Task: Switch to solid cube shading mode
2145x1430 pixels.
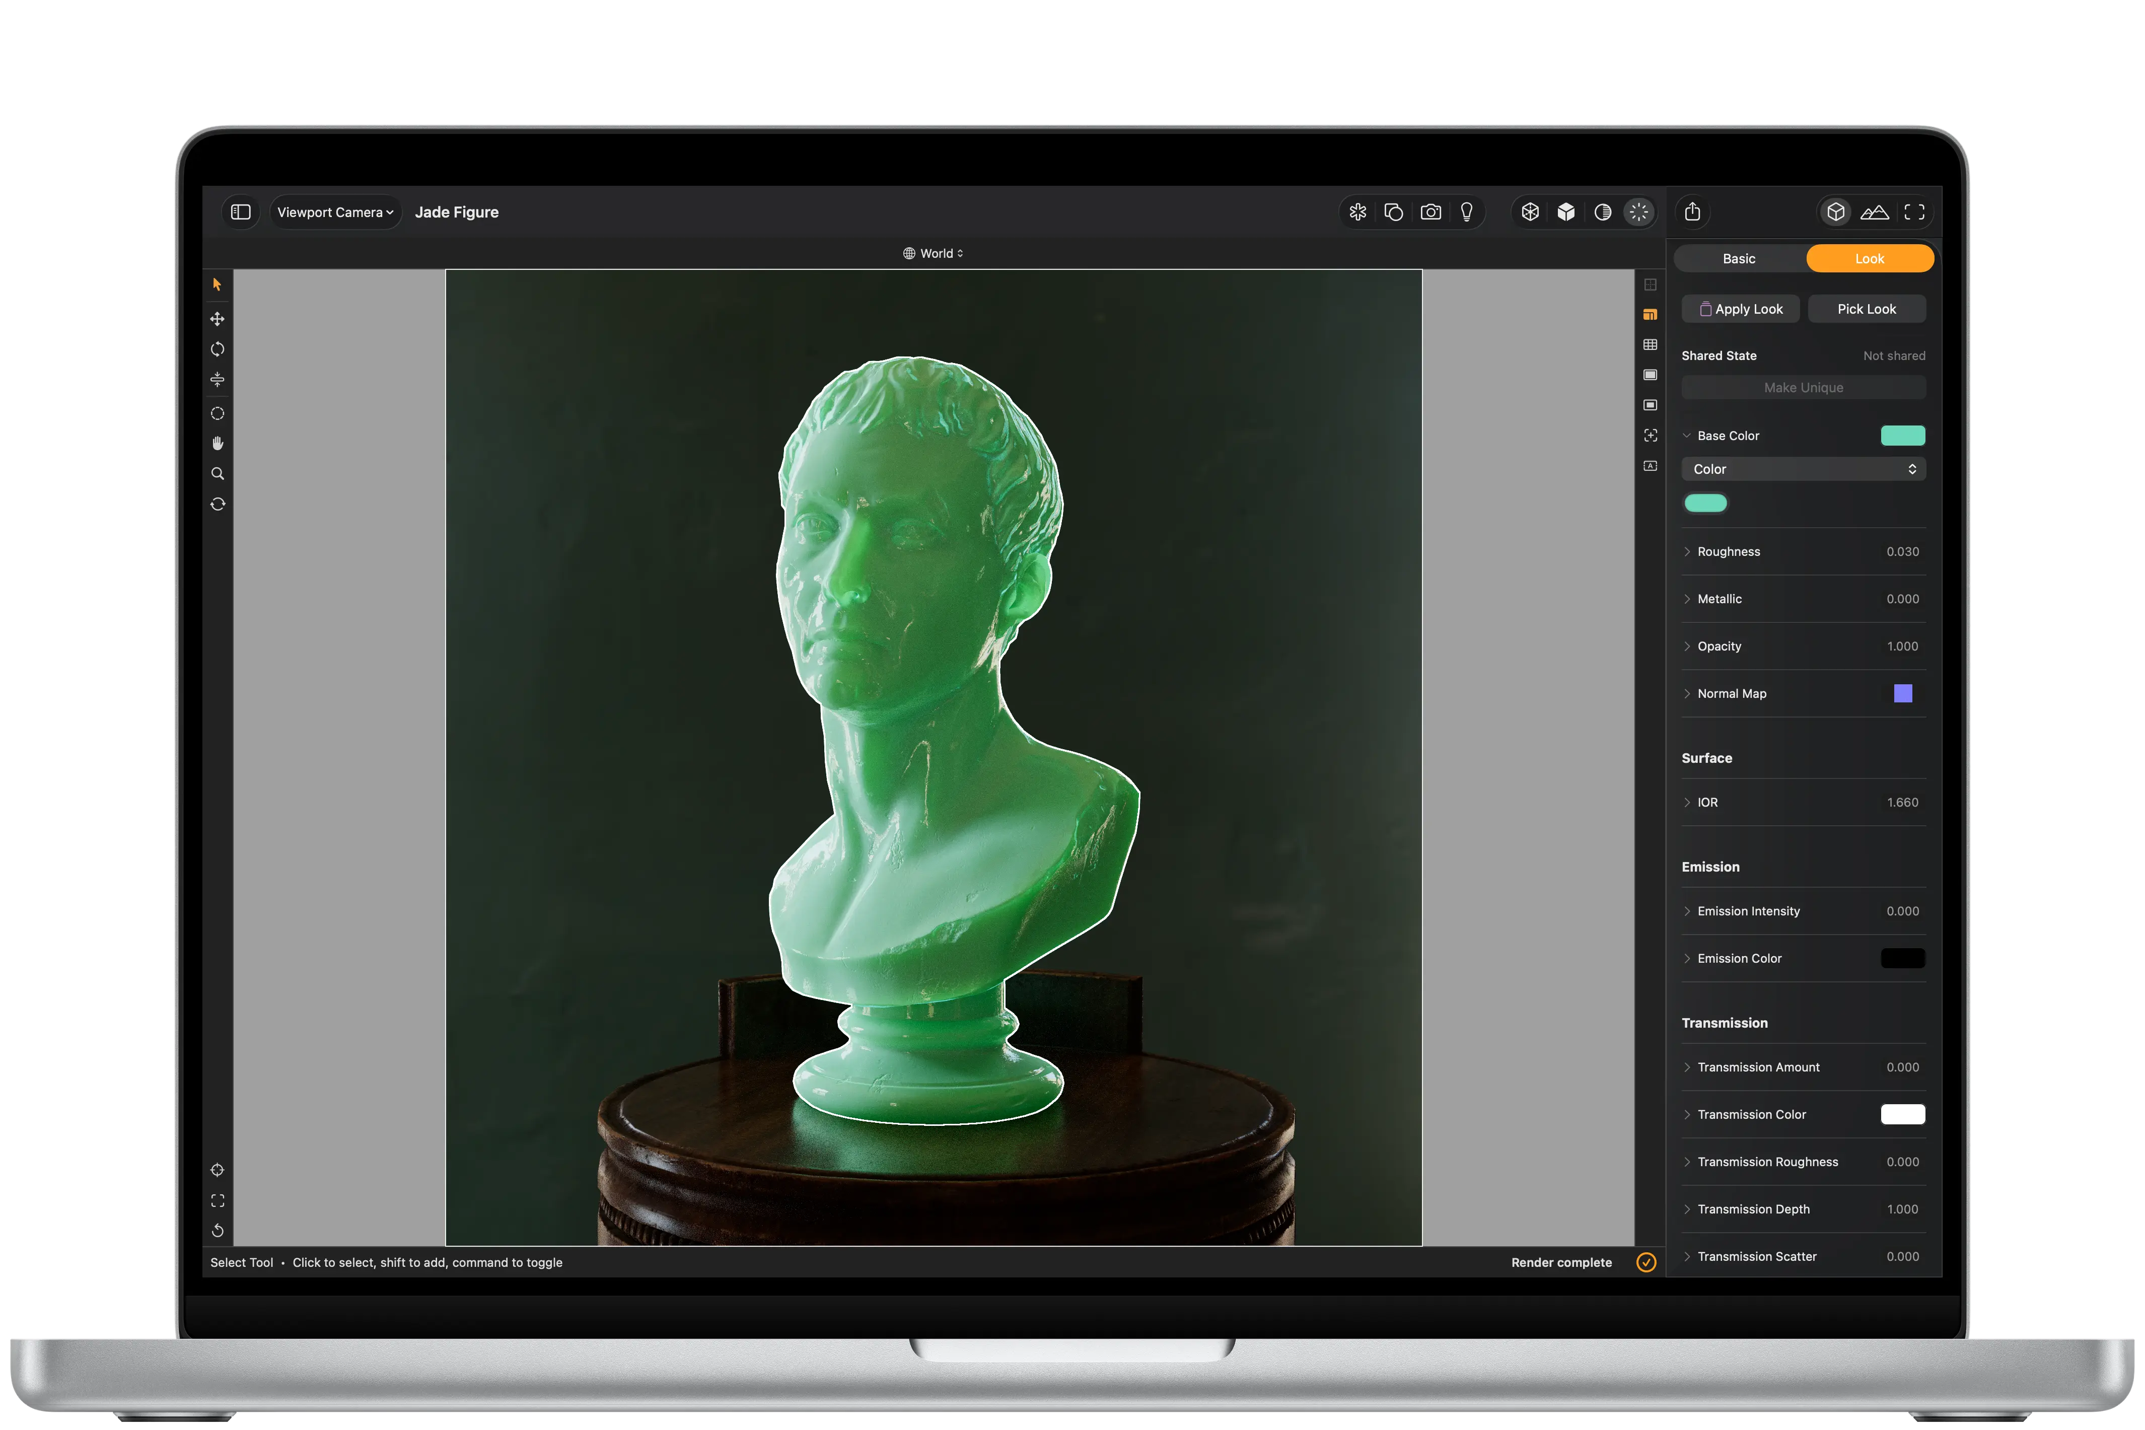Action: pos(1566,211)
